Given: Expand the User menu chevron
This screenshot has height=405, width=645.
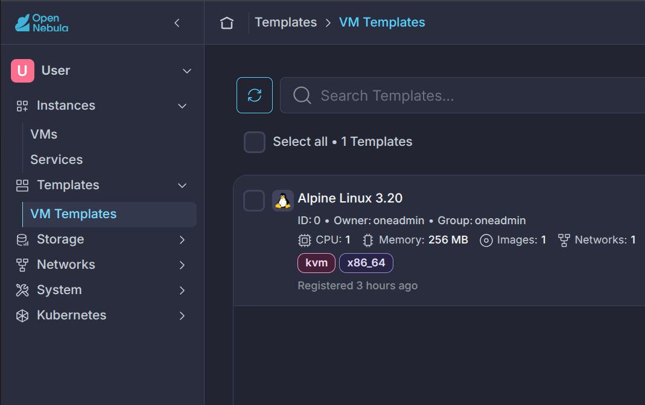Looking at the screenshot, I should 187,71.
